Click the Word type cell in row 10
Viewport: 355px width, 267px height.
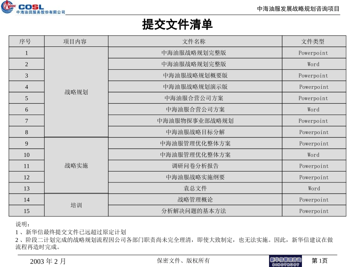click(314, 155)
